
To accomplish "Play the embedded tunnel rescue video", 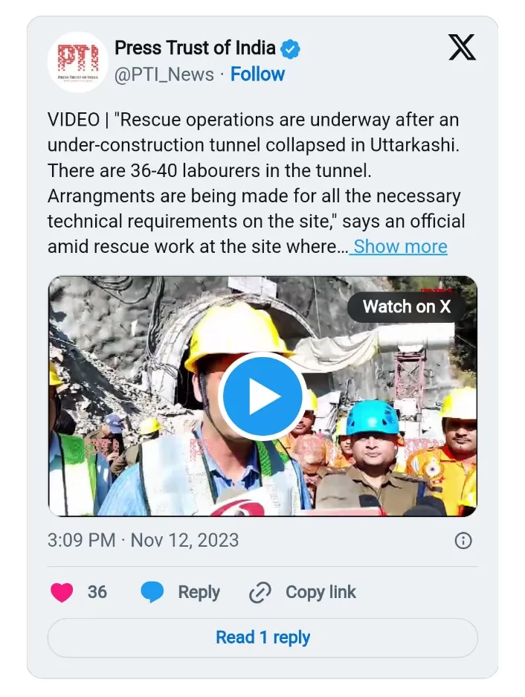I will (x=262, y=396).
